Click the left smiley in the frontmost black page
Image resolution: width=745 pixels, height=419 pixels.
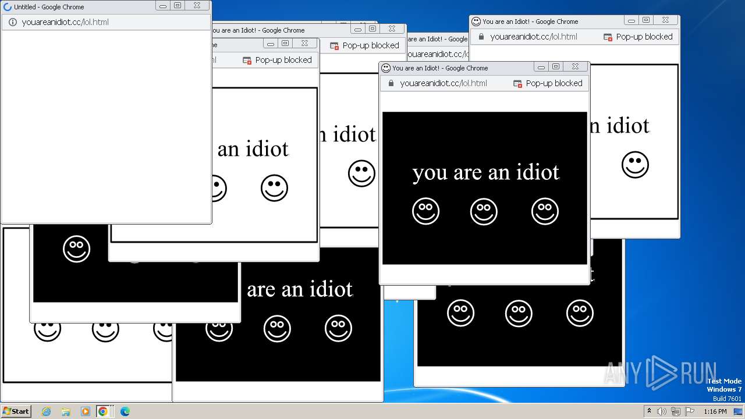(426, 211)
